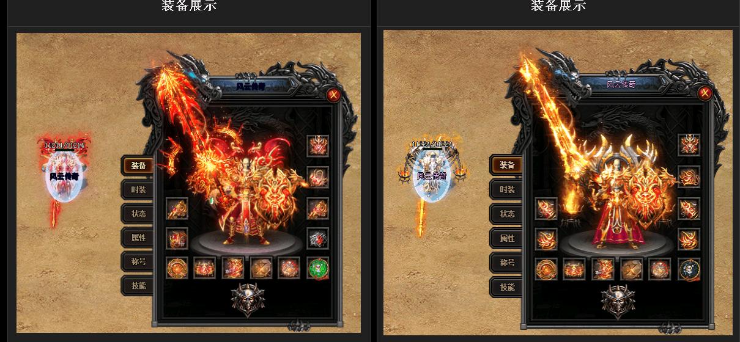Open 技能 tab beside the red-winged character
The width and height of the screenshot is (740, 342).
[138, 286]
